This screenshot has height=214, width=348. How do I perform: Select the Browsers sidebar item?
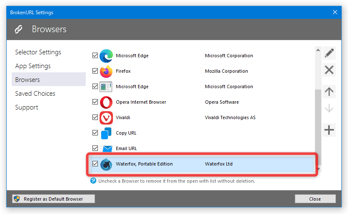(49, 79)
